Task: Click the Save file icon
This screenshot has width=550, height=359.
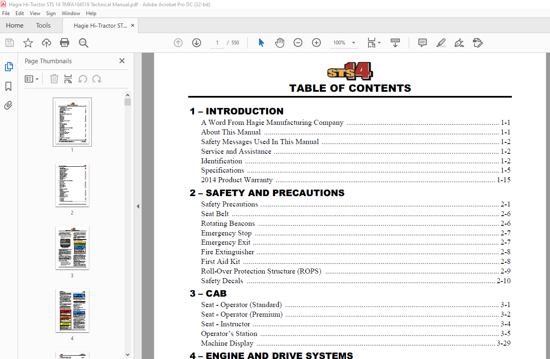Action: (x=10, y=43)
